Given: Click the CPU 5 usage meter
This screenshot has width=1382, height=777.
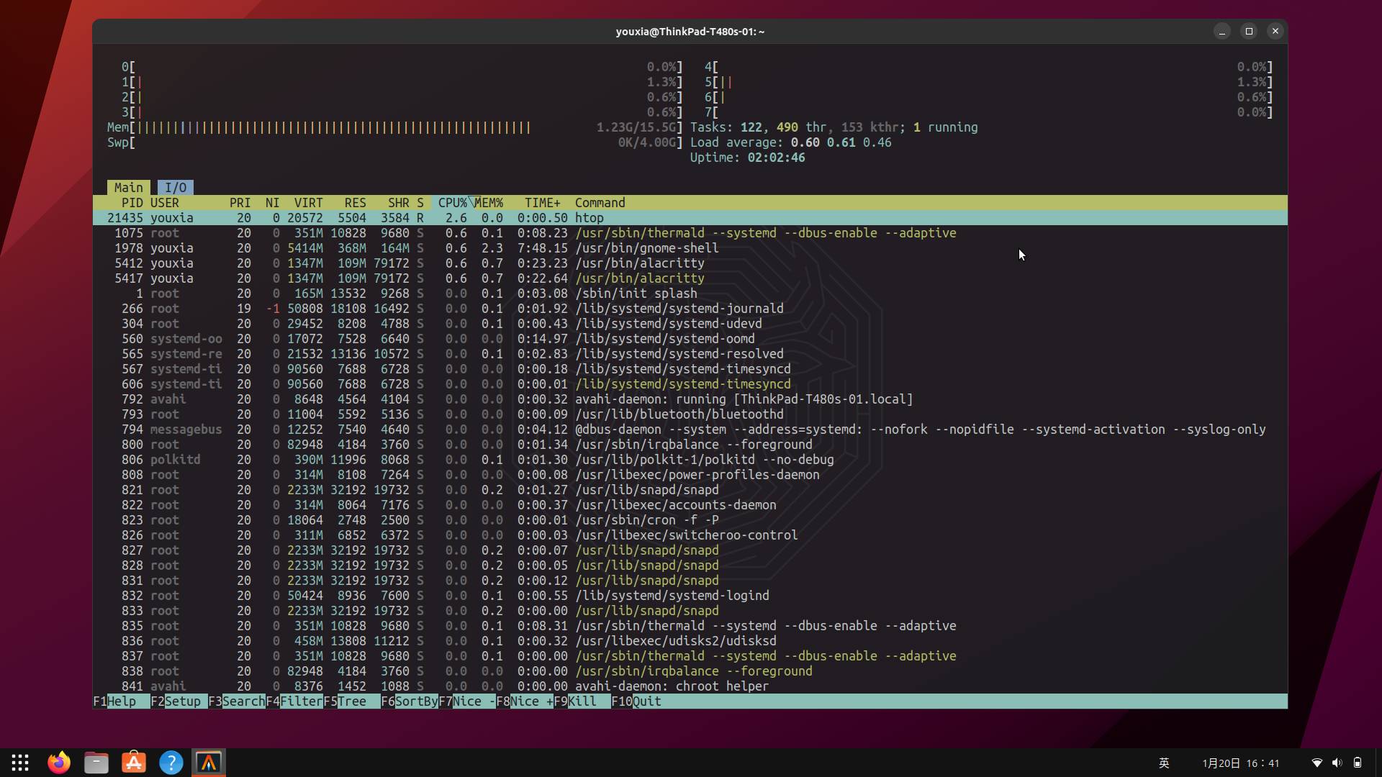Looking at the screenshot, I should click(989, 82).
